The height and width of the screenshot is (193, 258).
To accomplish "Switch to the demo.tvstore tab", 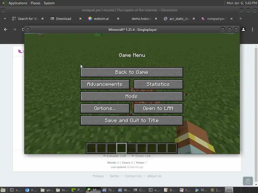I will (141, 19).
